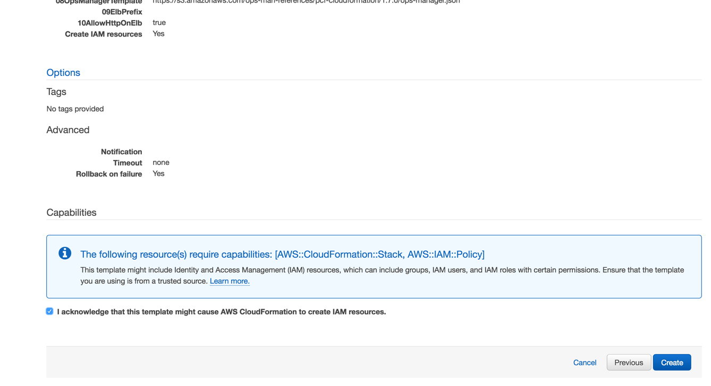Click the Notification field label

pyautogui.click(x=121, y=152)
